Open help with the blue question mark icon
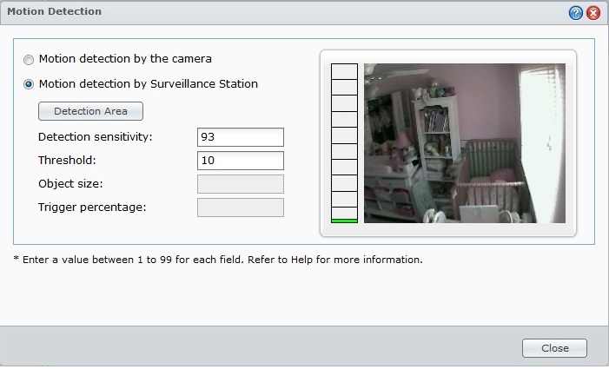This screenshot has height=369, width=609. click(575, 13)
